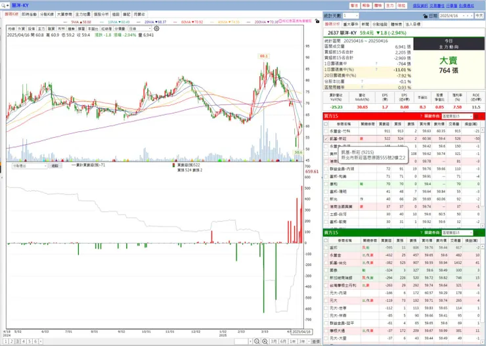The height and width of the screenshot is (346, 486).
Task: Open the 體檢表 tab in right panel
Action: coord(397,24)
